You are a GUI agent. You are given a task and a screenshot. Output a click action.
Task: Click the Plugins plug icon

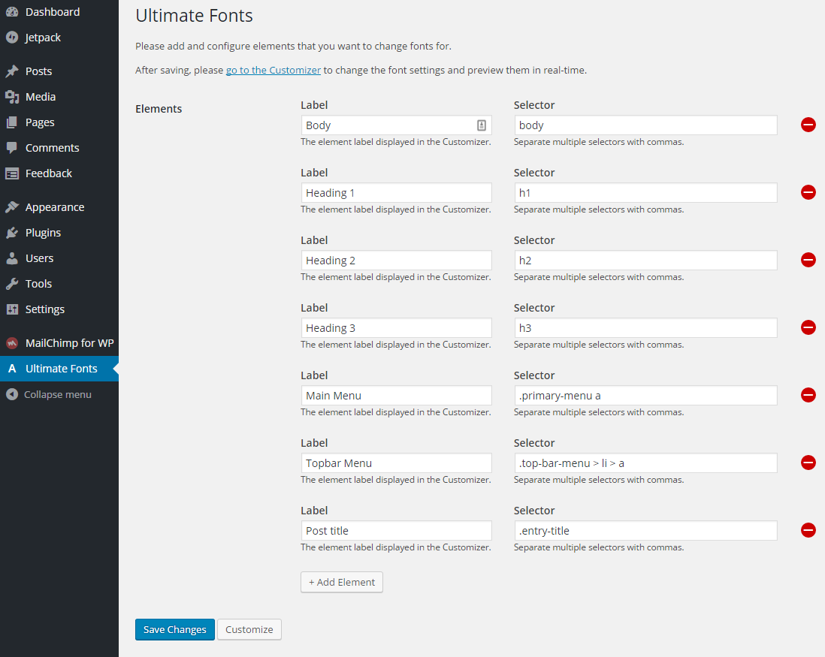[x=12, y=233]
